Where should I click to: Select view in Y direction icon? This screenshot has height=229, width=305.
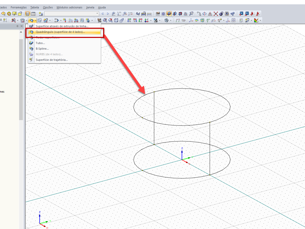coord(135,20)
